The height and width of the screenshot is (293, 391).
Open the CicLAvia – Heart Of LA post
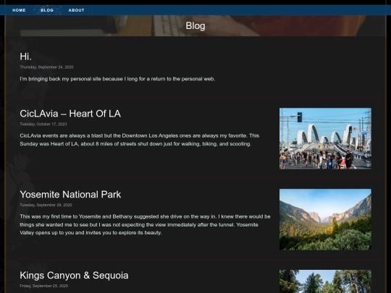point(70,114)
